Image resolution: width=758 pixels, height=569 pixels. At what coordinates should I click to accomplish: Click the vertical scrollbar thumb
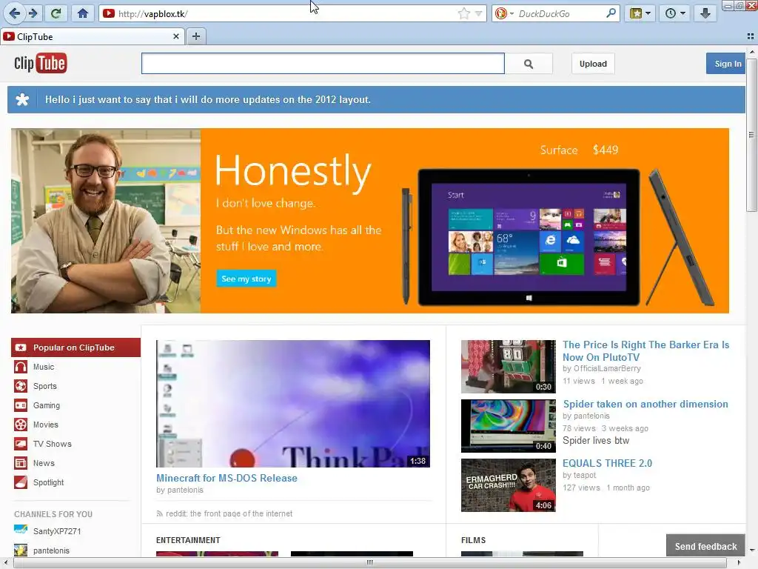[x=751, y=135]
